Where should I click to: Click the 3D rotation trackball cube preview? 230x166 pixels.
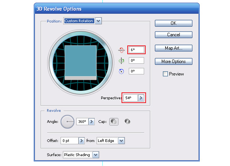[80, 63]
